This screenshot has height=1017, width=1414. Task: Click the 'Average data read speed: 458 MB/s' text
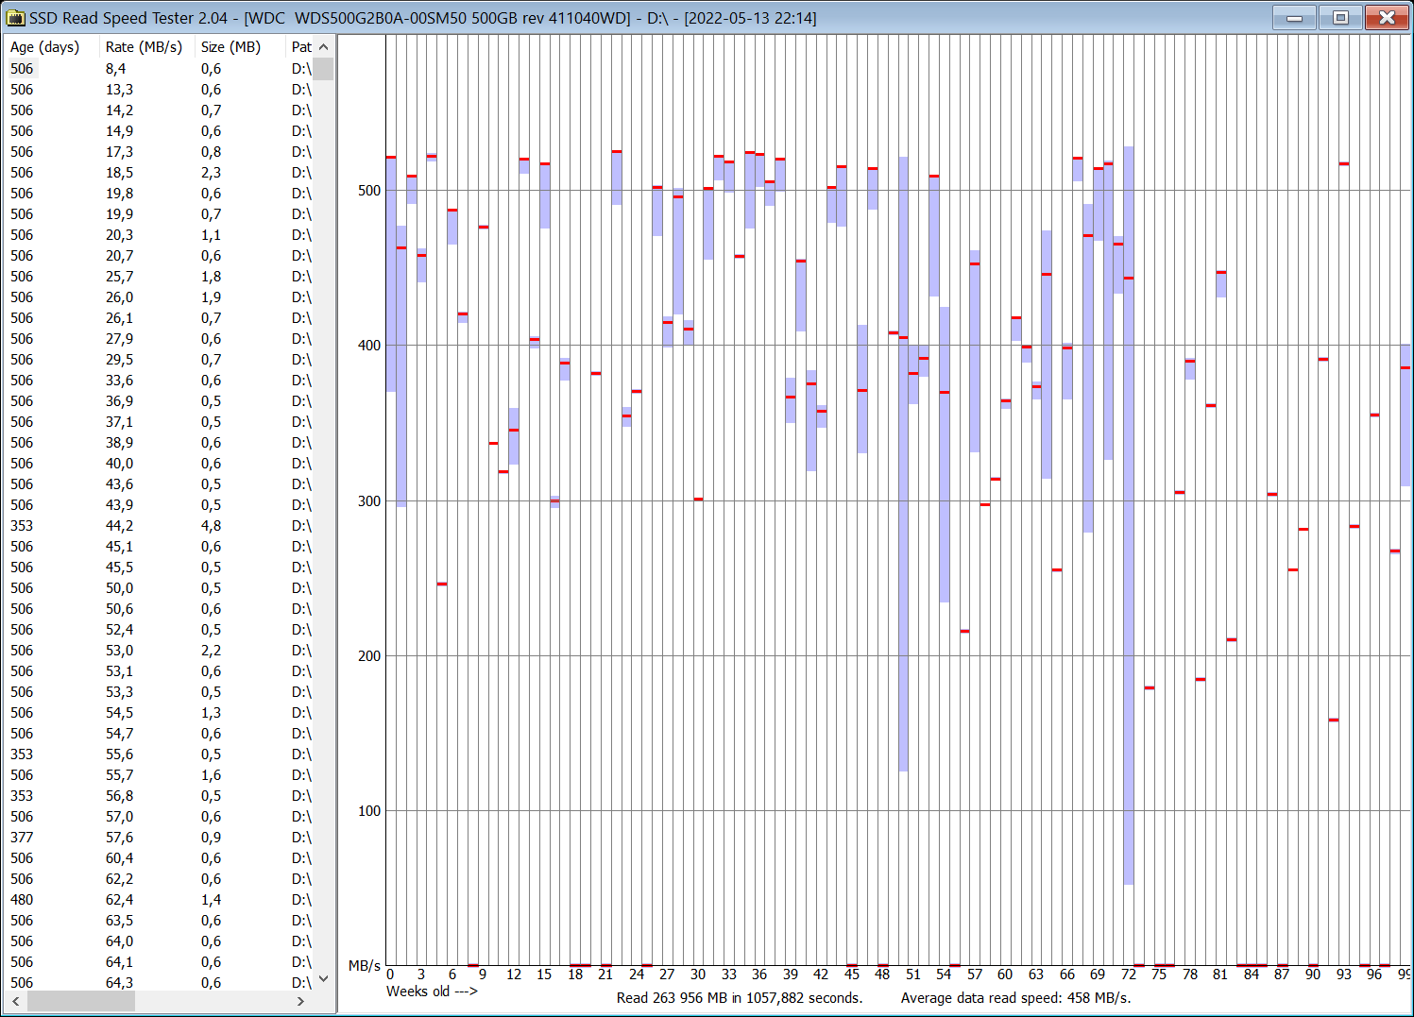point(1015,998)
